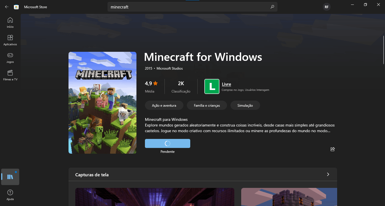The width and height of the screenshot is (385, 206).
Task: Open the first dark screenshot thumbnail
Action: click(155, 197)
